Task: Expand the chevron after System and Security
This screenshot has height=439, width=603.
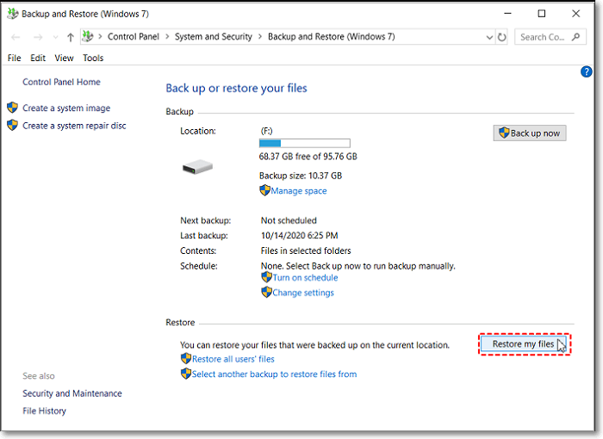Action: 261,37
